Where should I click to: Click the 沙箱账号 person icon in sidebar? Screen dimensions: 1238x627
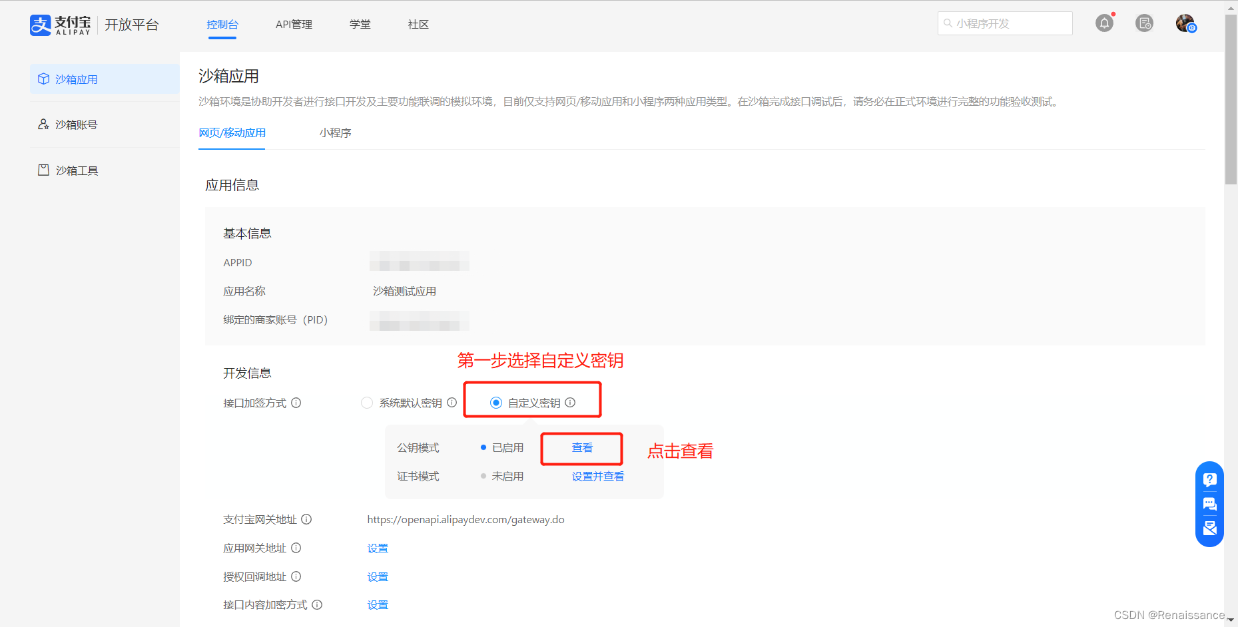coord(44,124)
